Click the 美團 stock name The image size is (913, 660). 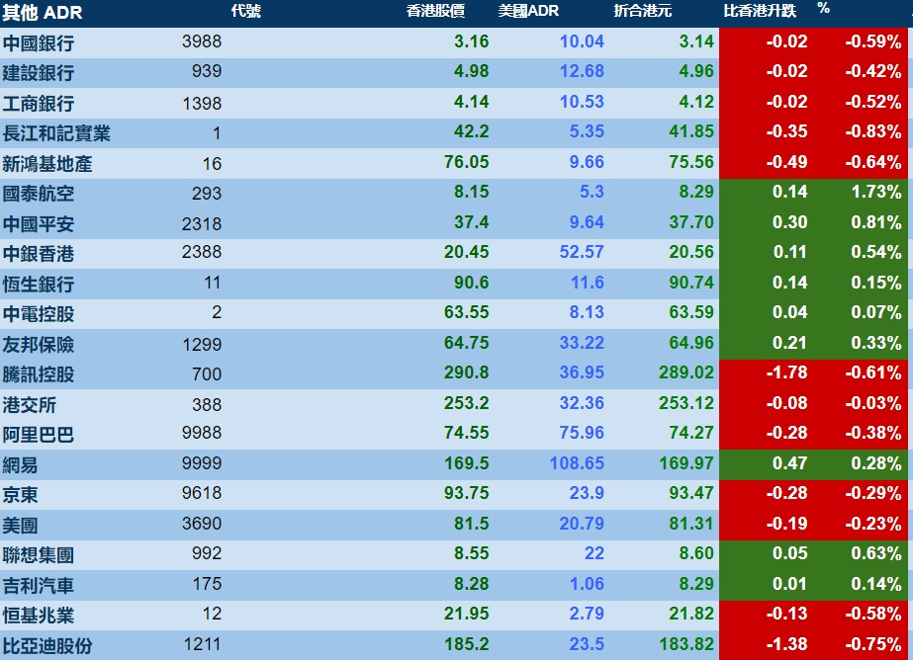pyautogui.click(x=21, y=525)
